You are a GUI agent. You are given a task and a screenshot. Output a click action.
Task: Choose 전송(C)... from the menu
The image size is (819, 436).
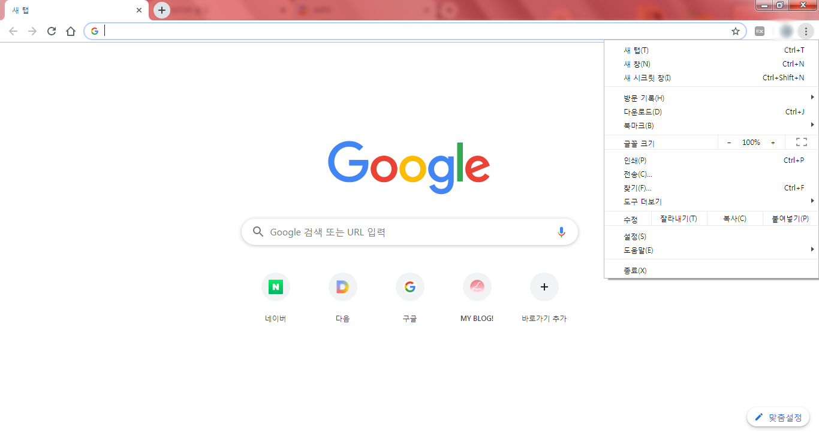[712, 174]
